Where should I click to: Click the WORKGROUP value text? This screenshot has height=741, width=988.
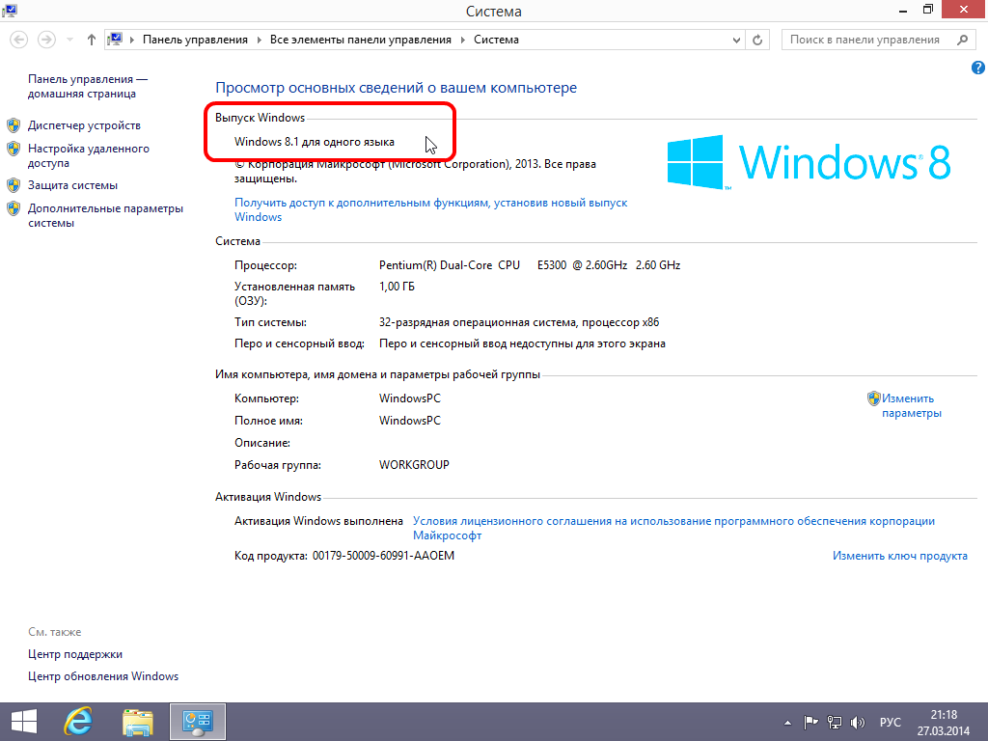coord(414,465)
